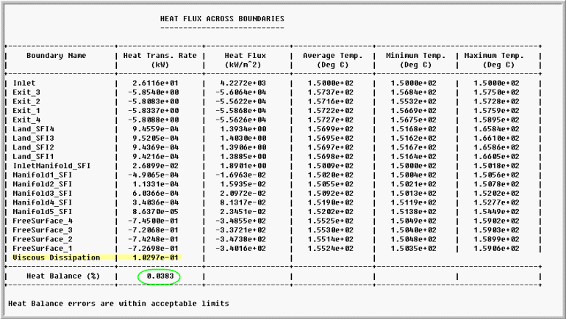Screen dimensions: 566x319
Task: Click Manifold5_SFI heat rate 8.6370e-05
Action: [x=155, y=212]
